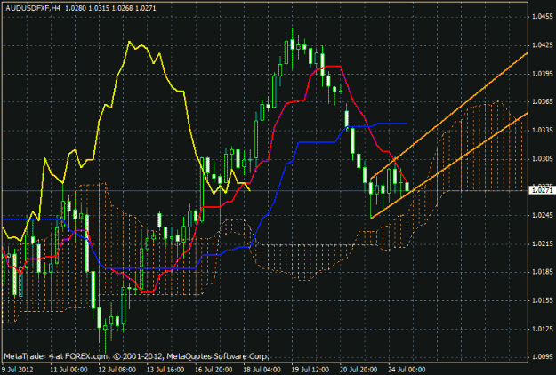
Task: Click the 1.0185 price axis label
Action: 543,272
